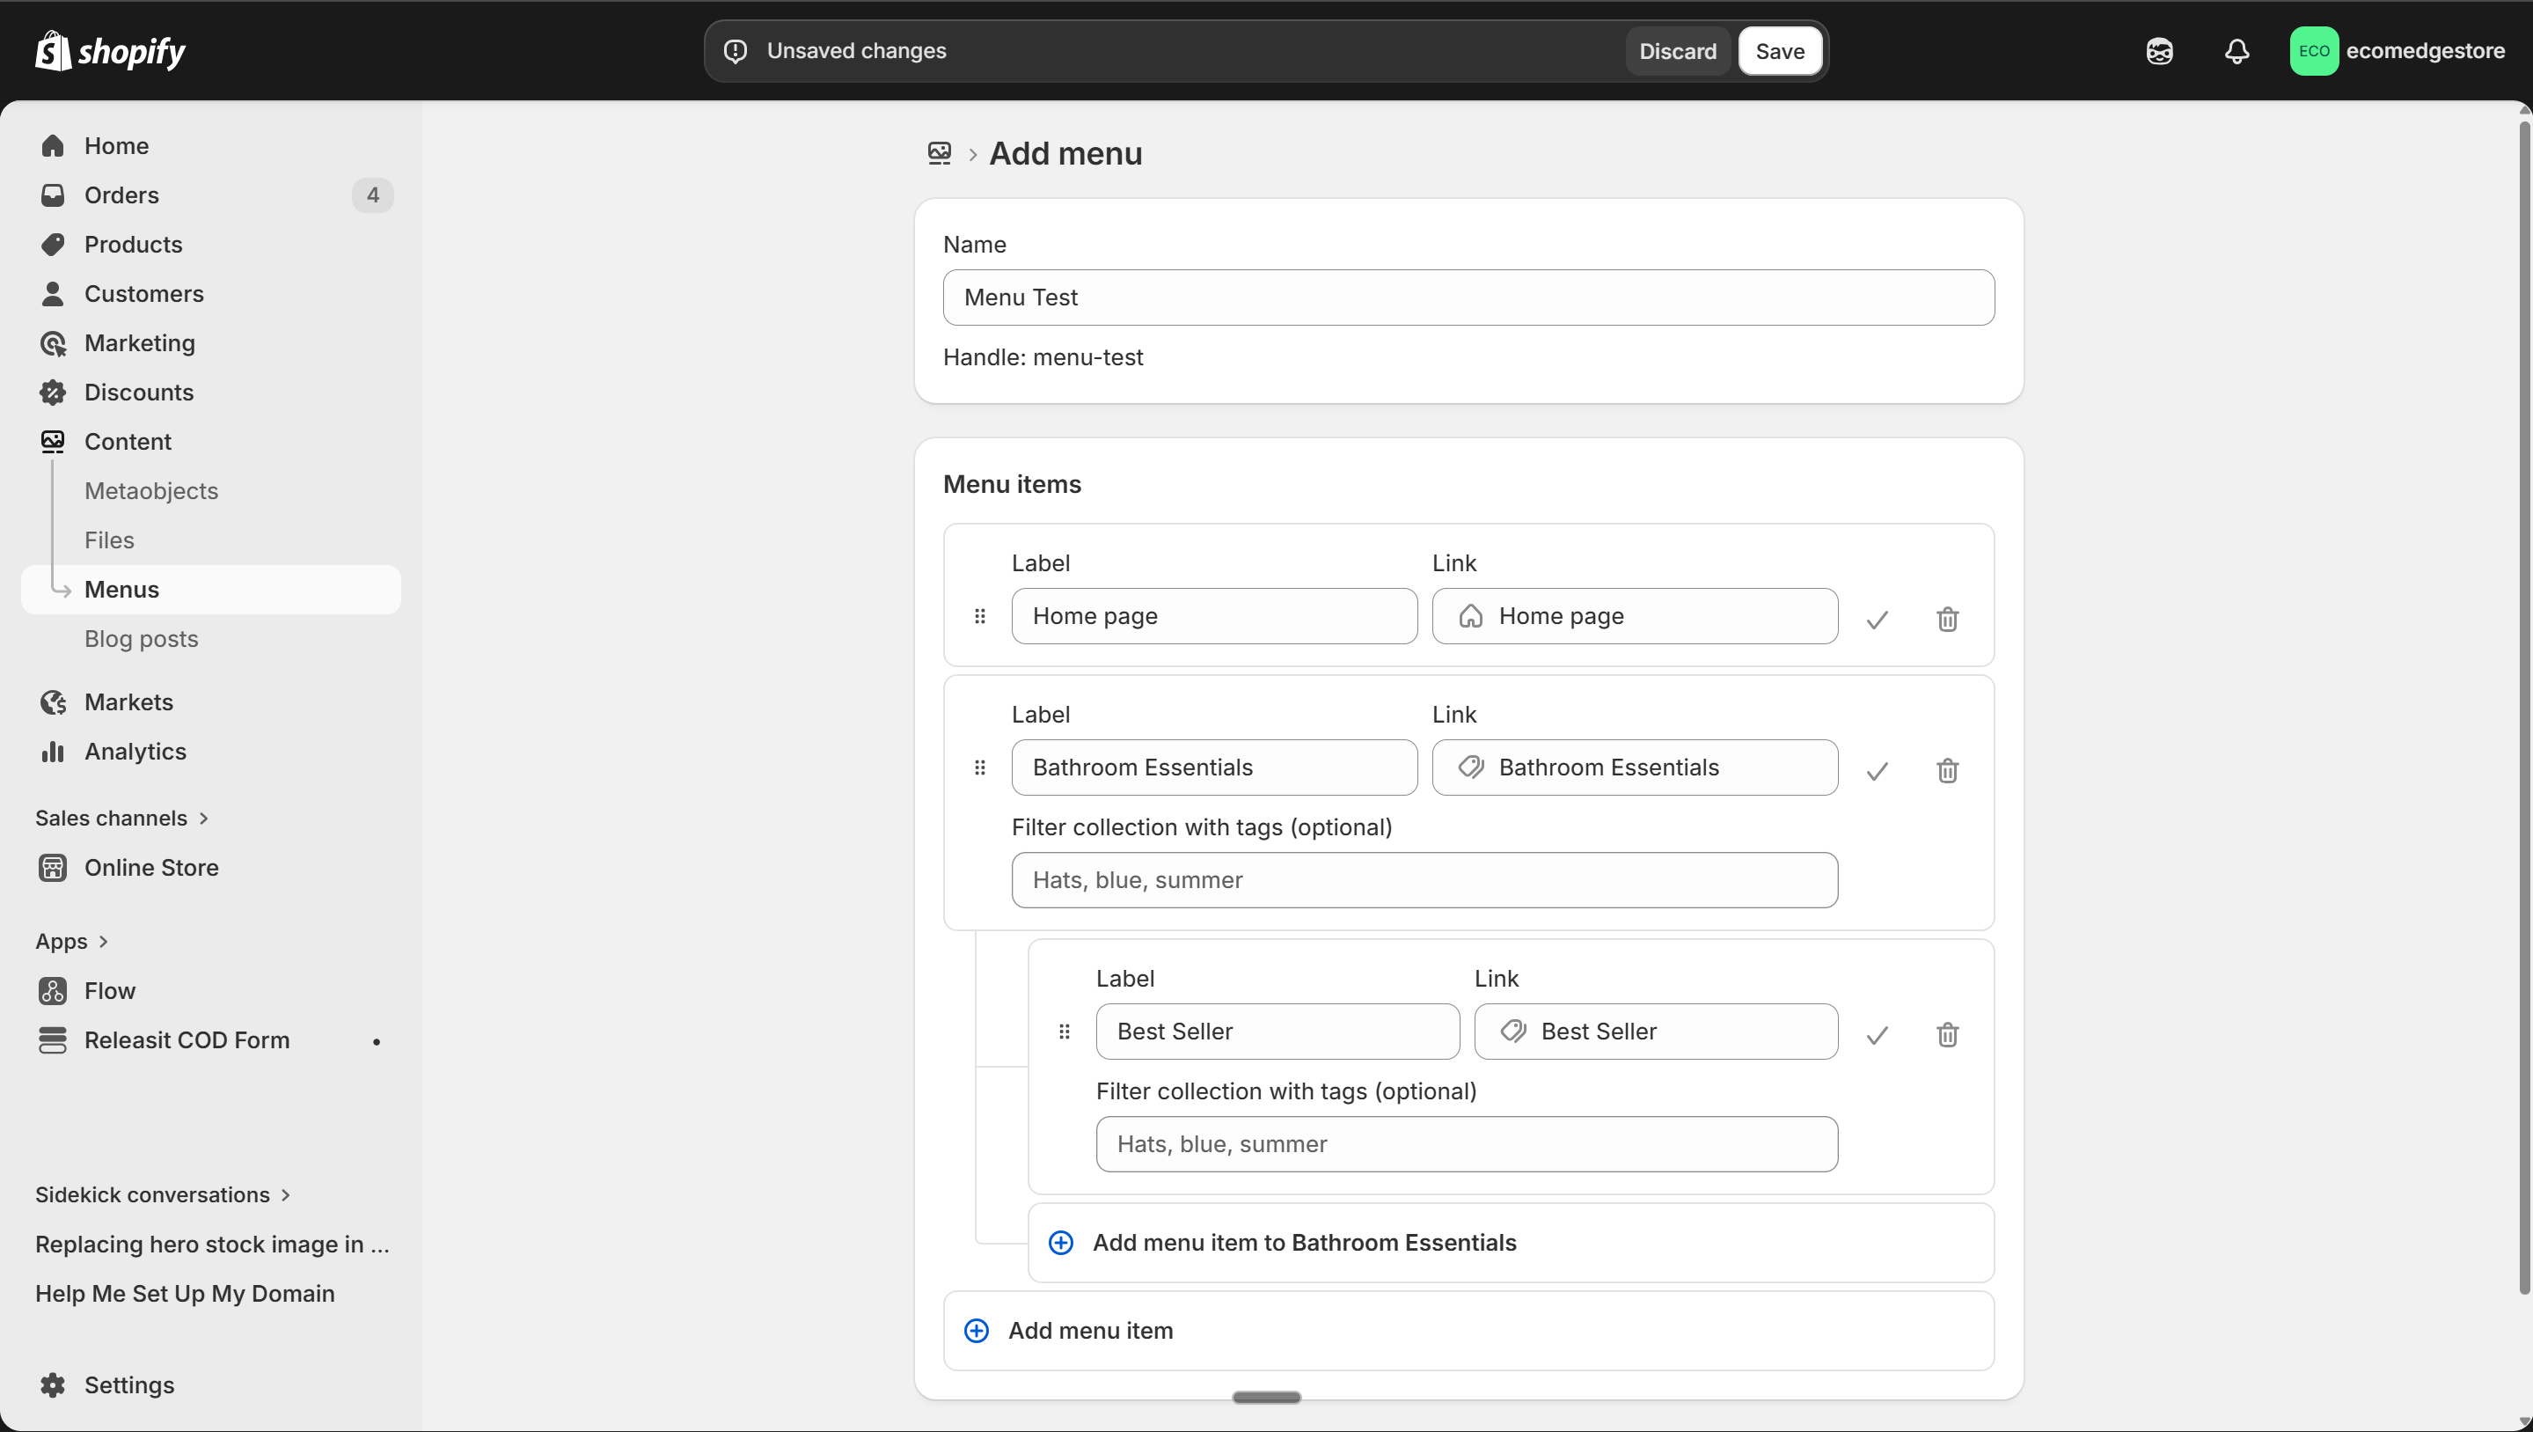
Task: Select Blog posts under Content
Action: [x=142, y=637]
